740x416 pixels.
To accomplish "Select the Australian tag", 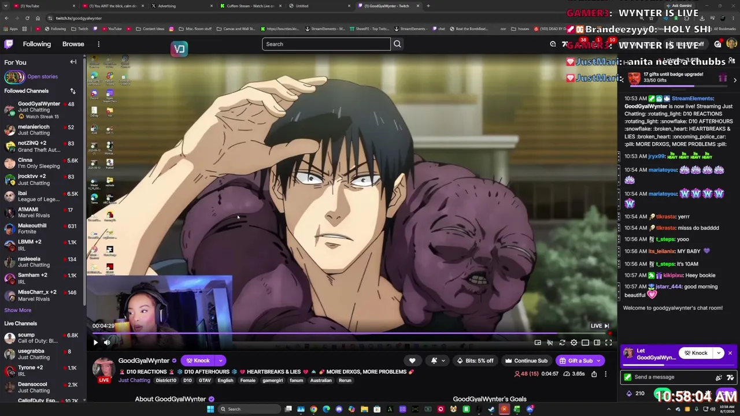I will [321, 380].
